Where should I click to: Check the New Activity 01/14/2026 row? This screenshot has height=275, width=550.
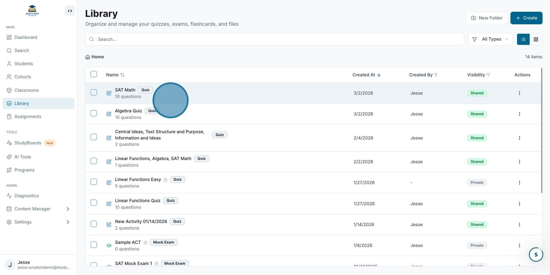94,224
